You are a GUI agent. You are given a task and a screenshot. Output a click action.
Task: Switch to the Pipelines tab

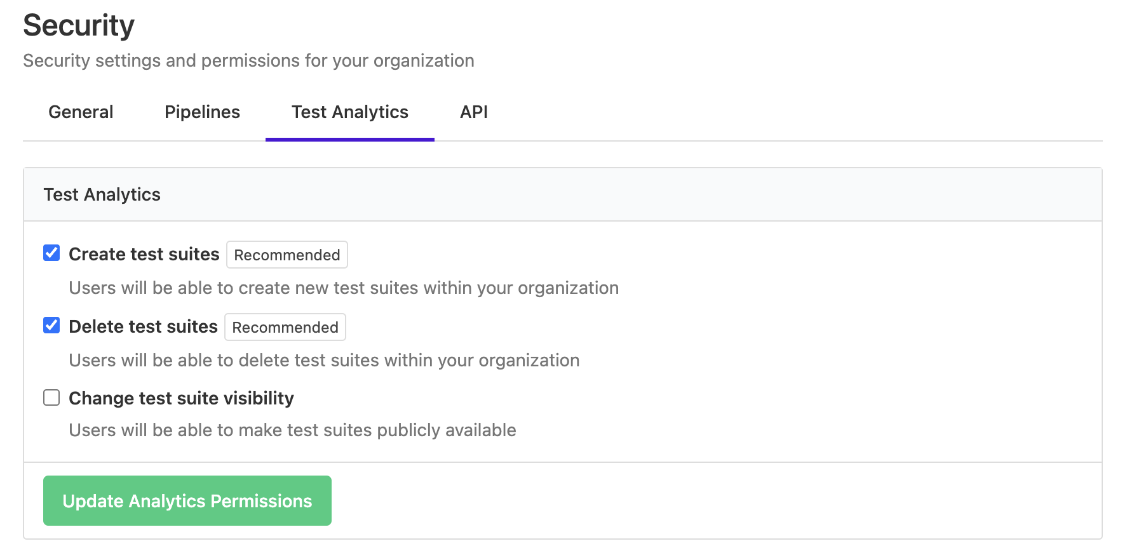(202, 112)
